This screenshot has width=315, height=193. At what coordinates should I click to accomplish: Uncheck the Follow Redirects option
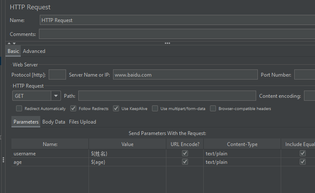73,108
